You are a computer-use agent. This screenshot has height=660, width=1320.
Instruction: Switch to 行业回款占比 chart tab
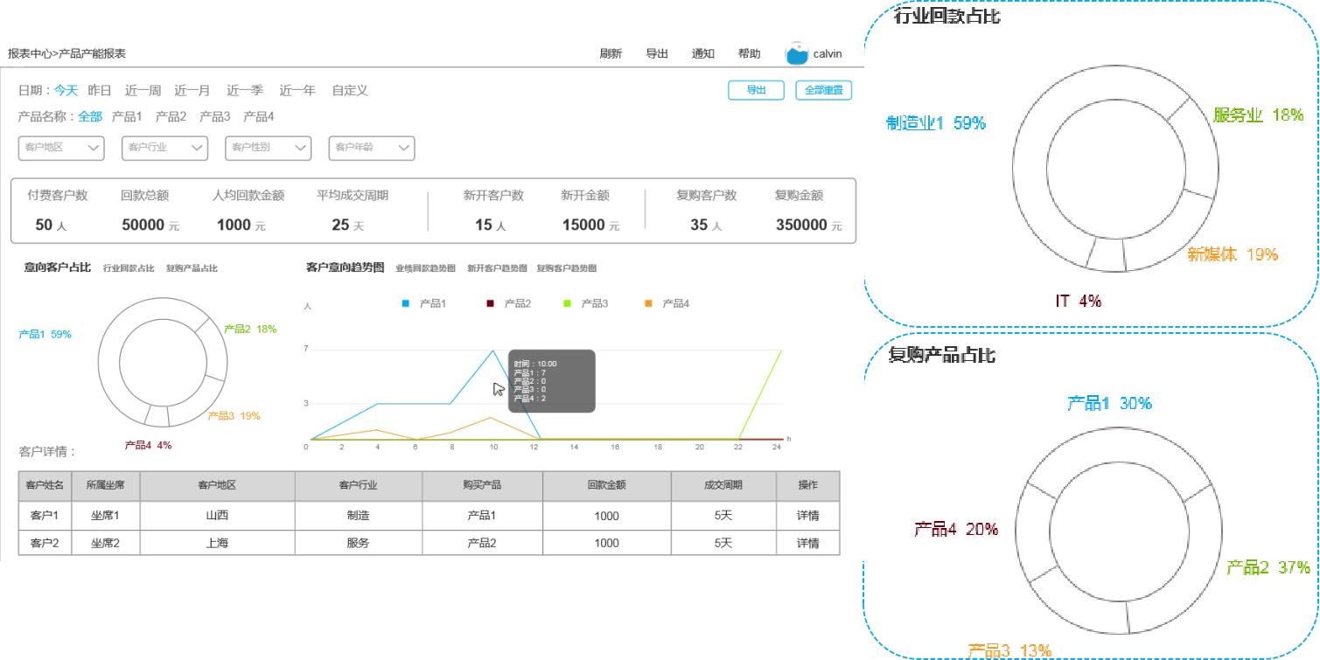coord(129,269)
